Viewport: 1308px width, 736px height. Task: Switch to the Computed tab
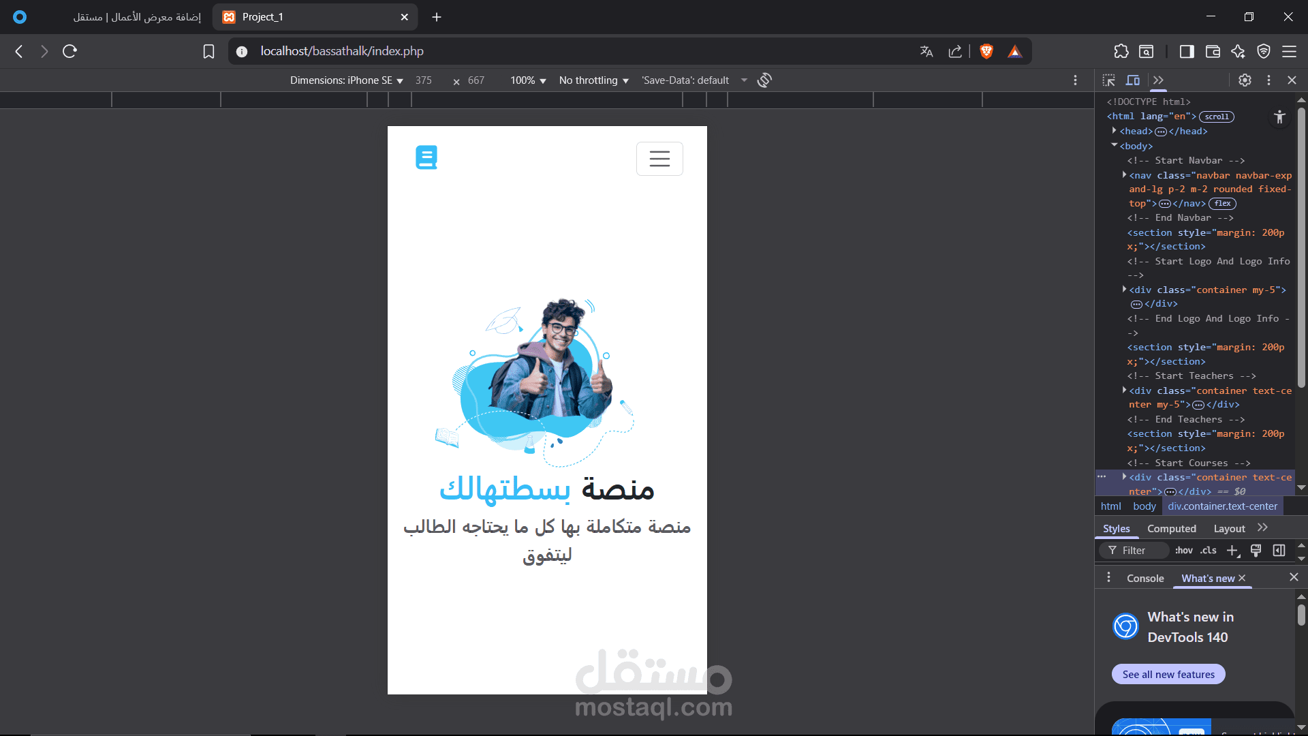point(1172,529)
